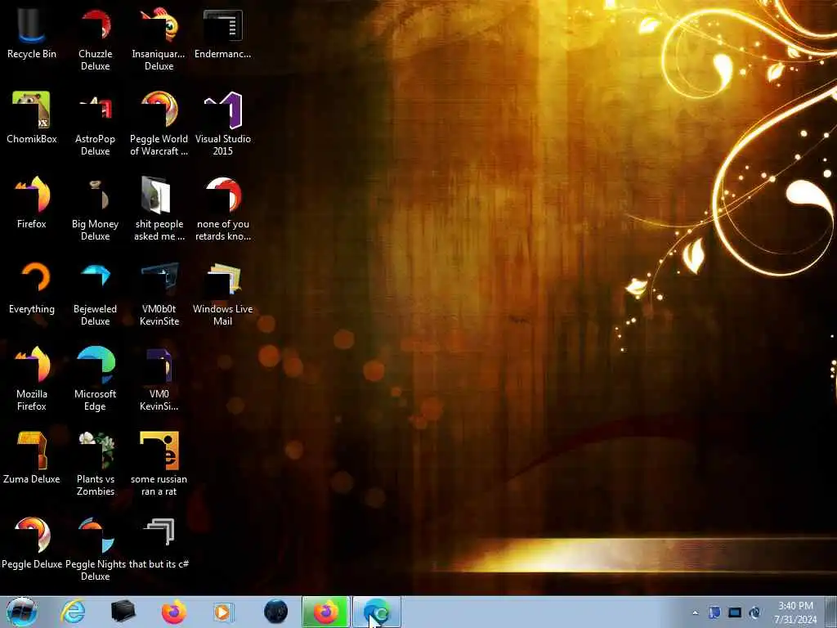Image resolution: width=837 pixels, height=628 pixels.
Task: Switch to the green-highlighted Firefox taskbar window
Action: tap(325, 612)
